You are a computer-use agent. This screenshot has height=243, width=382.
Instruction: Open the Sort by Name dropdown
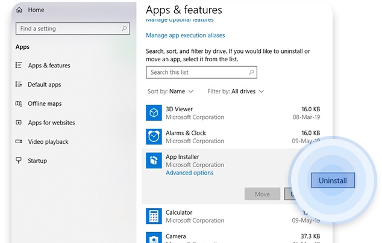point(171,91)
